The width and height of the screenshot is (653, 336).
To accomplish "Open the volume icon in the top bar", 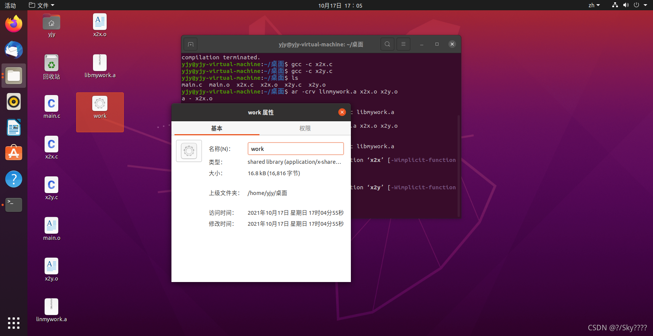I will point(626,5).
